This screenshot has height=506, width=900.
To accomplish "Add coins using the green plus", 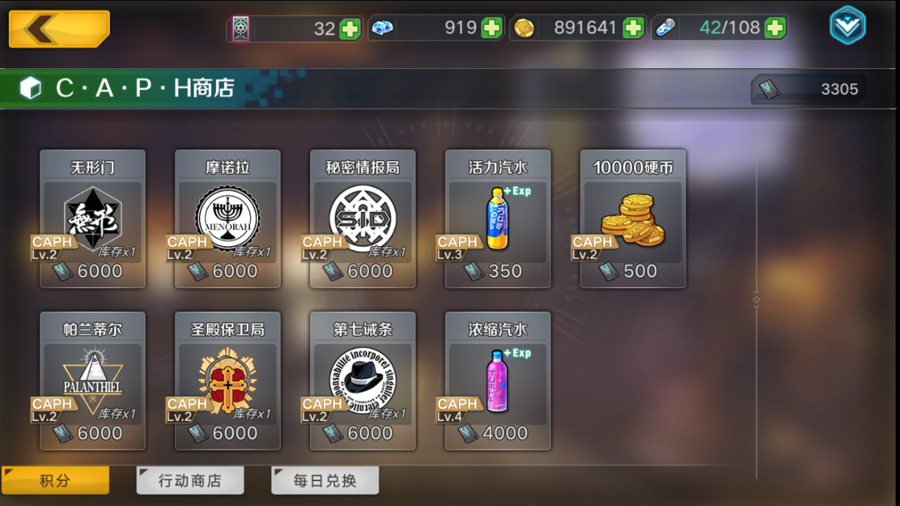I will pos(633,29).
